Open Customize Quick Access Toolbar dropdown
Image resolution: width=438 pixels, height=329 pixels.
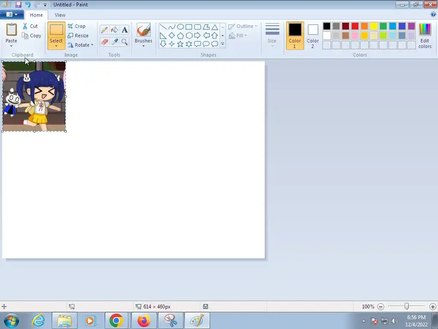point(45,5)
